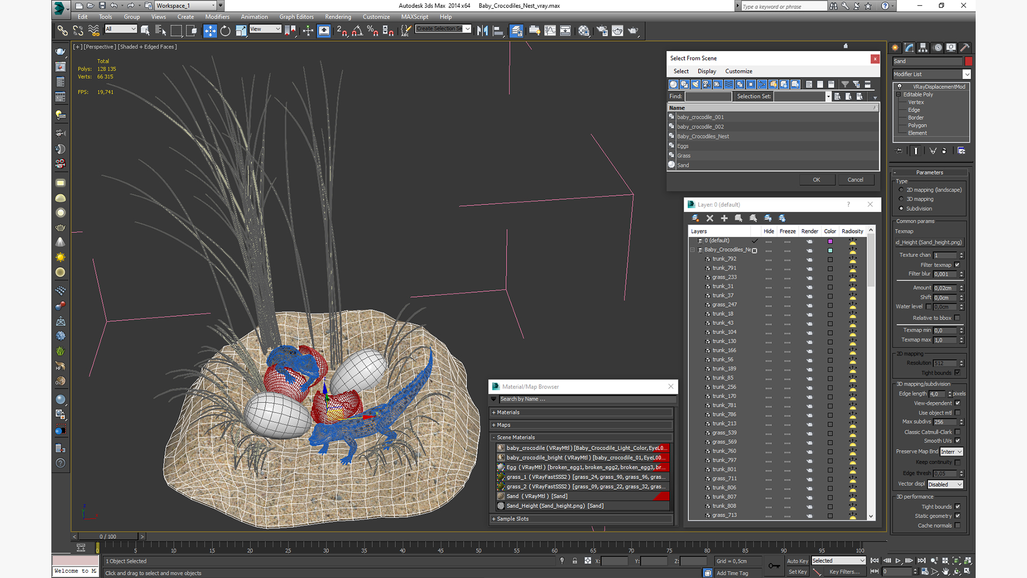Click the Pin Stack icon under modifier stack
Image resolution: width=1027 pixels, height=578 pixels.
(x=899, y=151)
